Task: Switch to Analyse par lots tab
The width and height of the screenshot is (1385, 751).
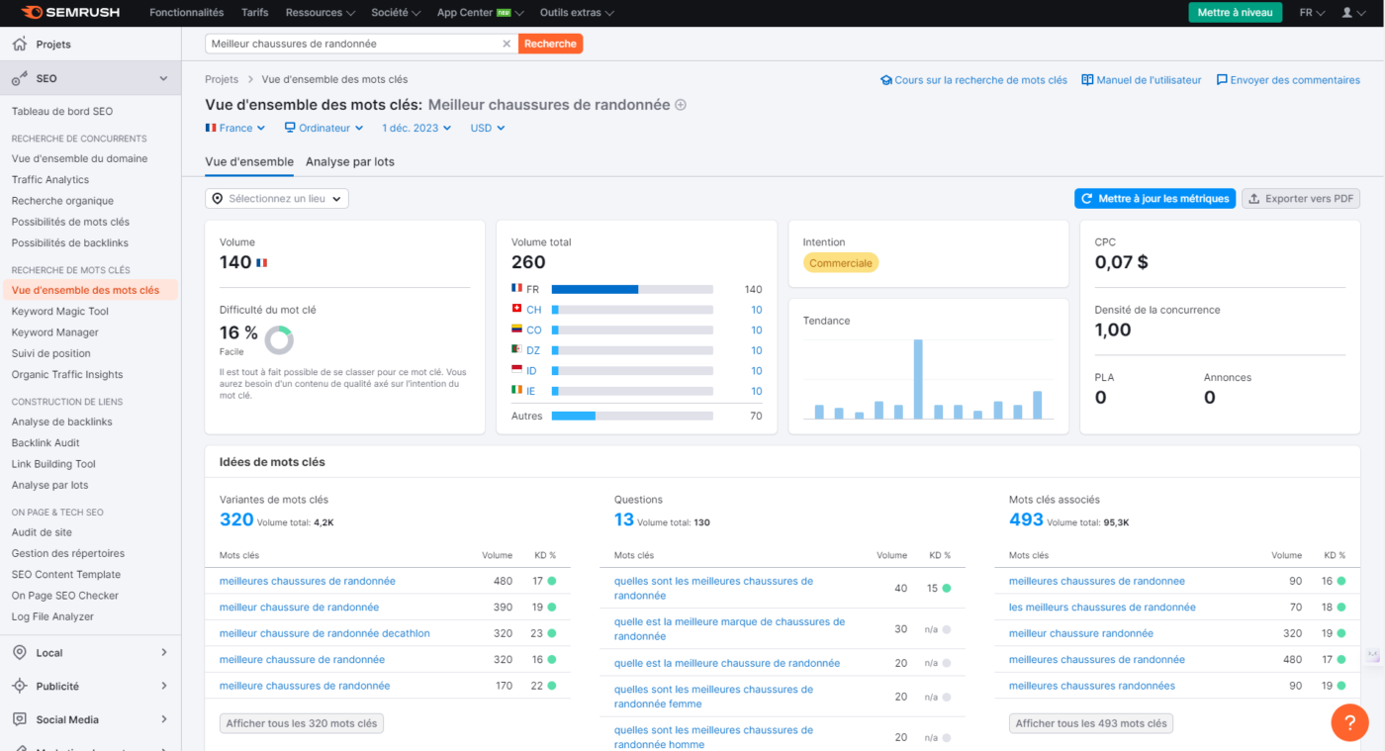Action: click(x=350, y=161)
